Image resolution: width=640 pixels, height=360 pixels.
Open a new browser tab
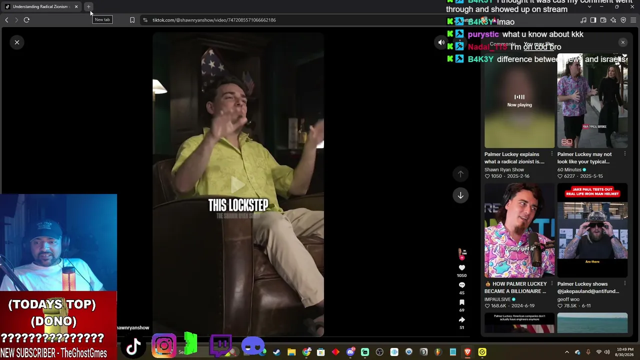click(88, 6)
